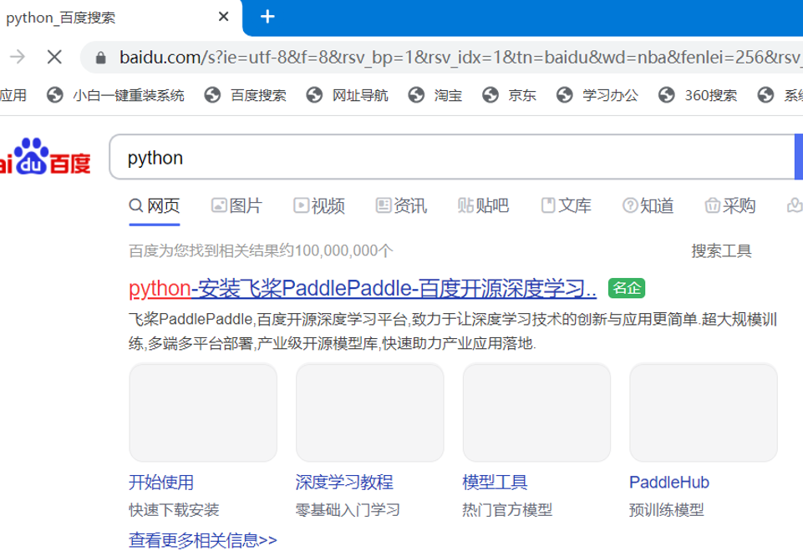Image resolution: width=803 pixels, height=551 pixels.
Task: Focus the search box containing python
Action: (x=452, y=158)
